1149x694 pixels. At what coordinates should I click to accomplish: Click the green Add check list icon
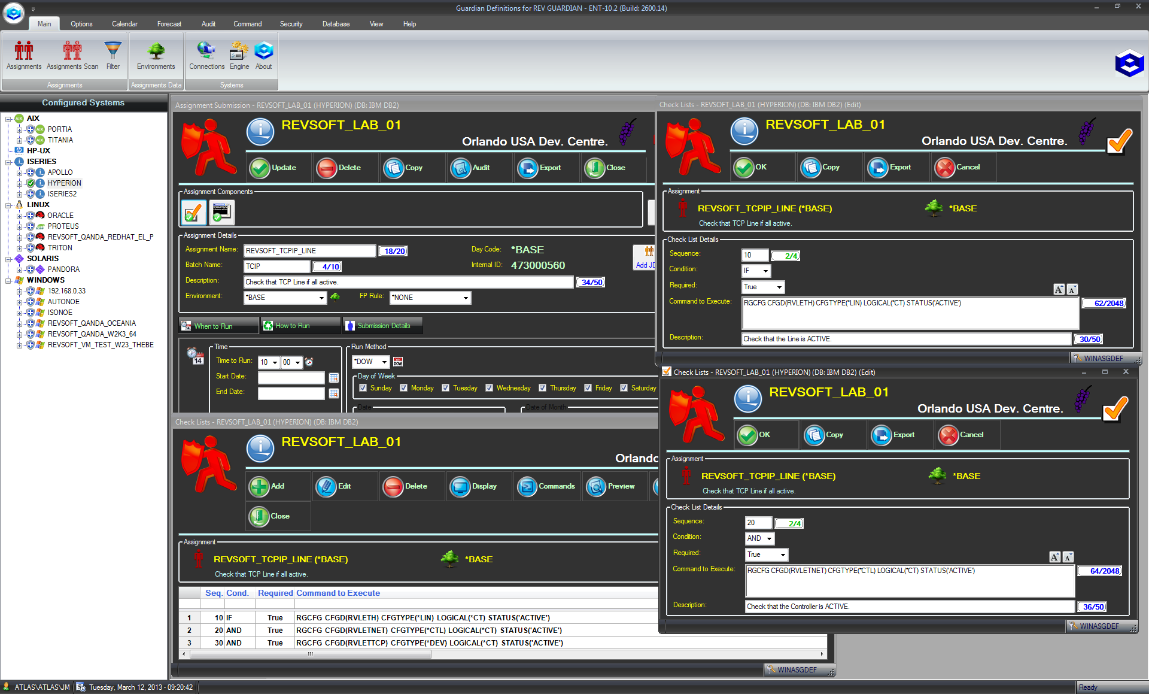(259, 487)
